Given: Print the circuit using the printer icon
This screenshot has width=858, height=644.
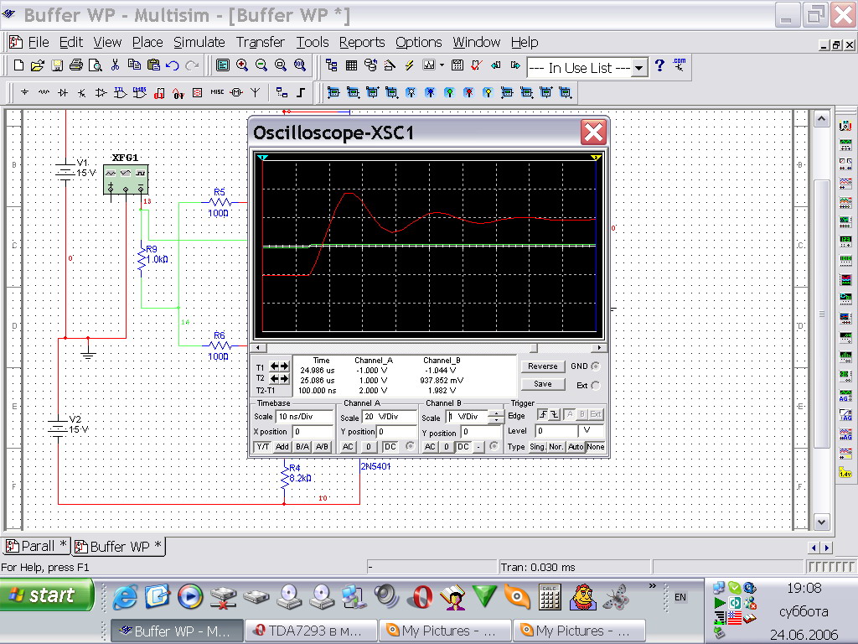Looking at the screenshot, I should (76, 65).
